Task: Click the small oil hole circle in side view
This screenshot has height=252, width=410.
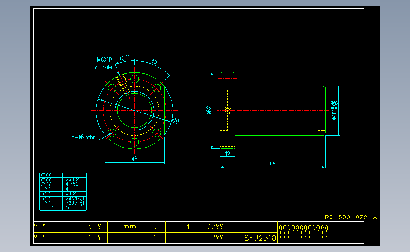Action: pos(228,111)
